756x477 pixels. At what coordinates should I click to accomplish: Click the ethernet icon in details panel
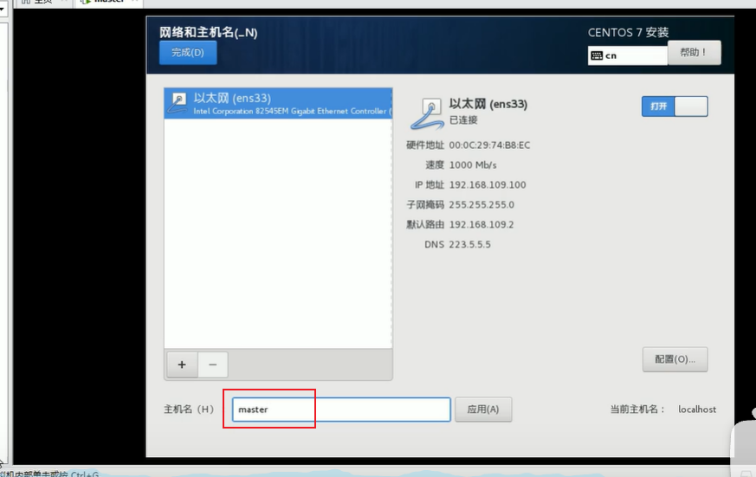pyautogui.click(x=427, y=113)
